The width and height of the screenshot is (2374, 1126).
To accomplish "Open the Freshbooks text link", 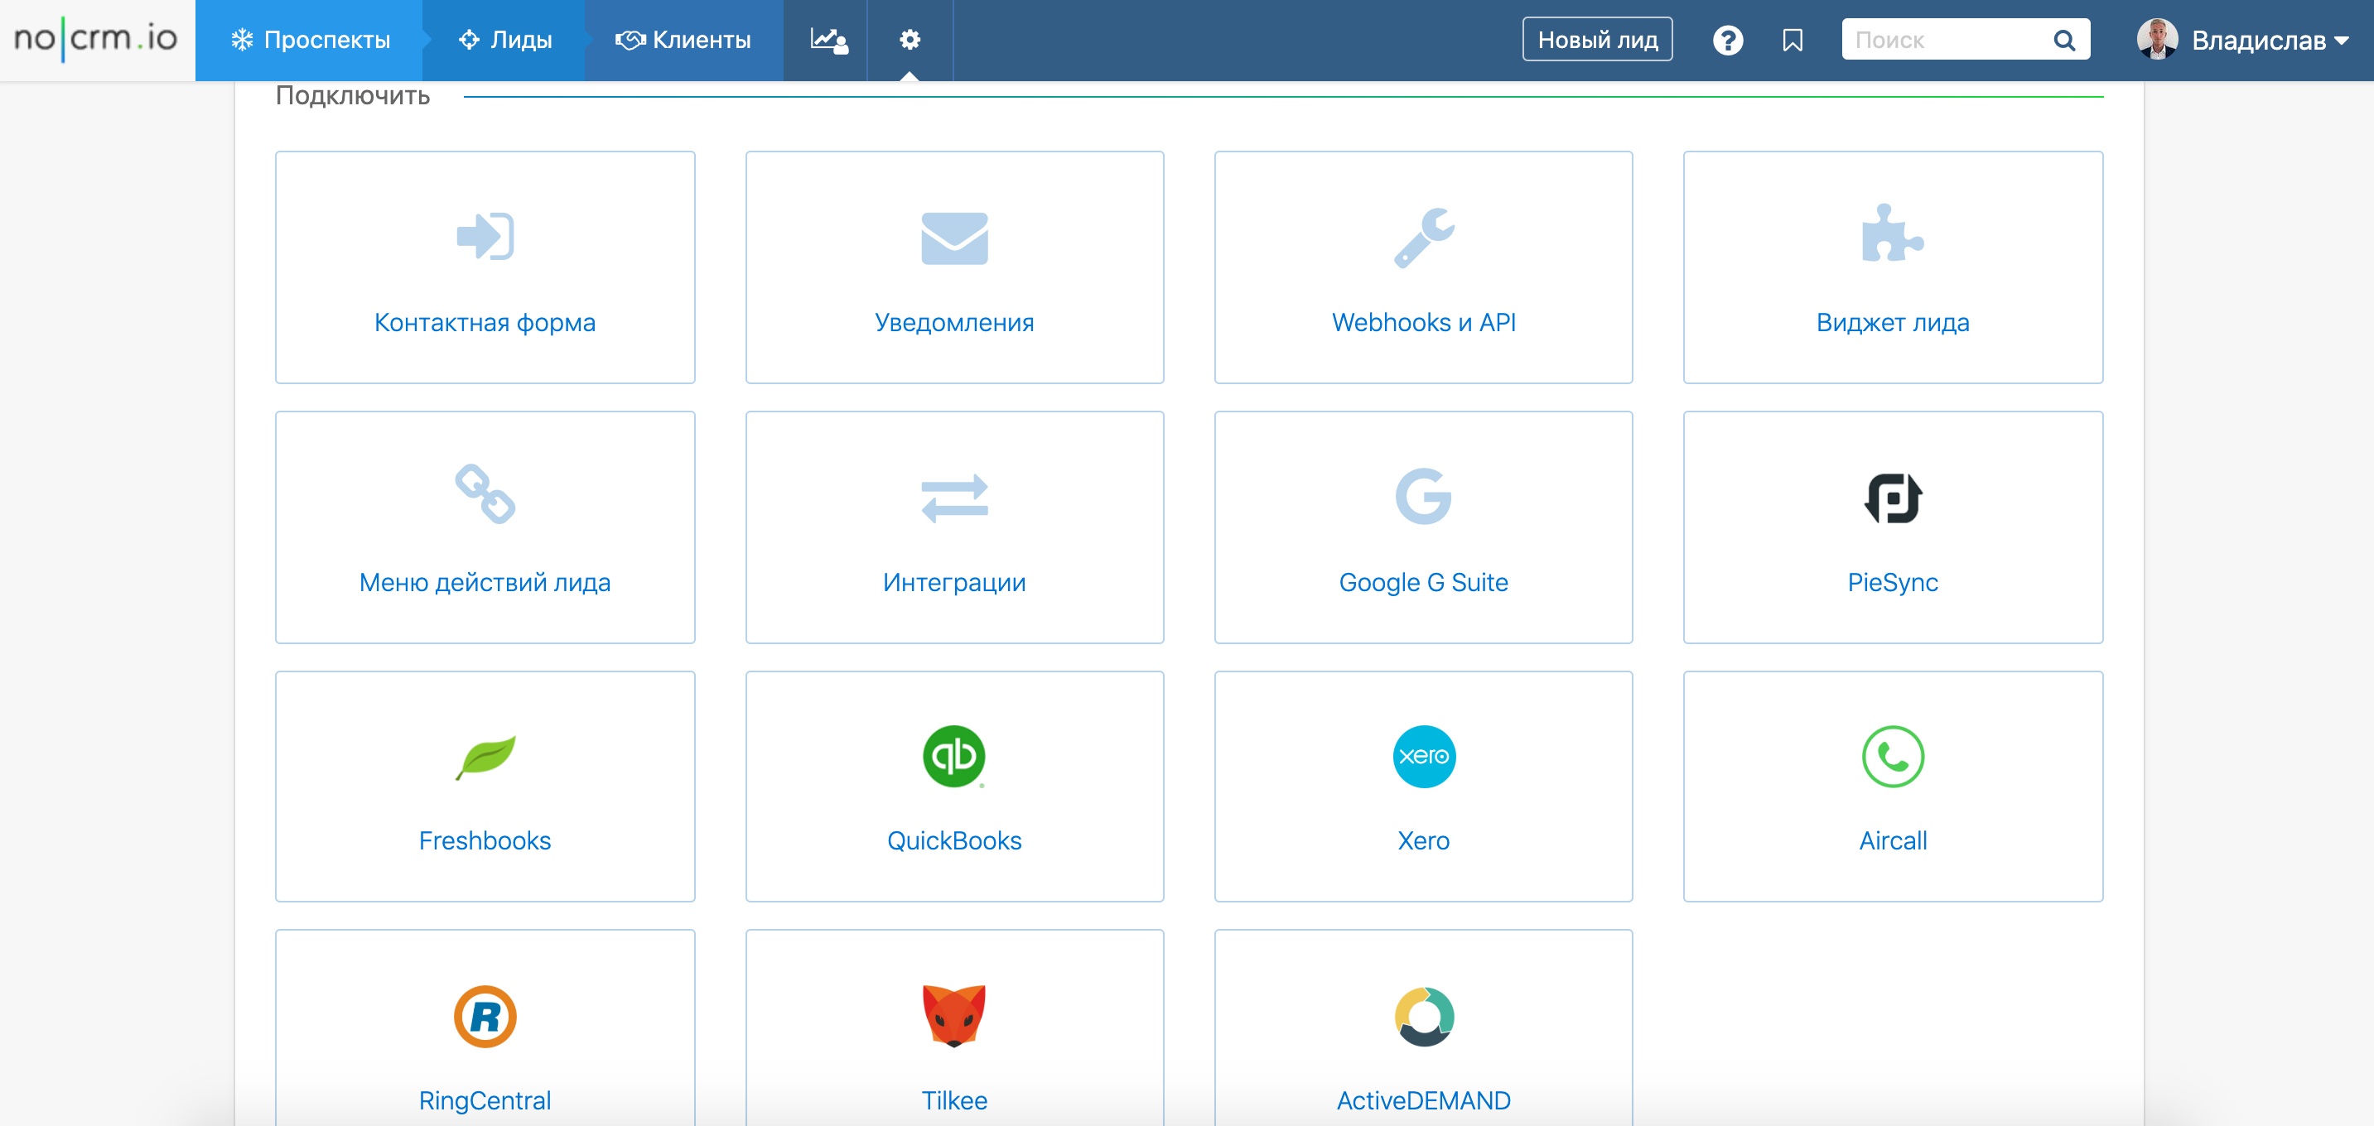I will [485, 840].
